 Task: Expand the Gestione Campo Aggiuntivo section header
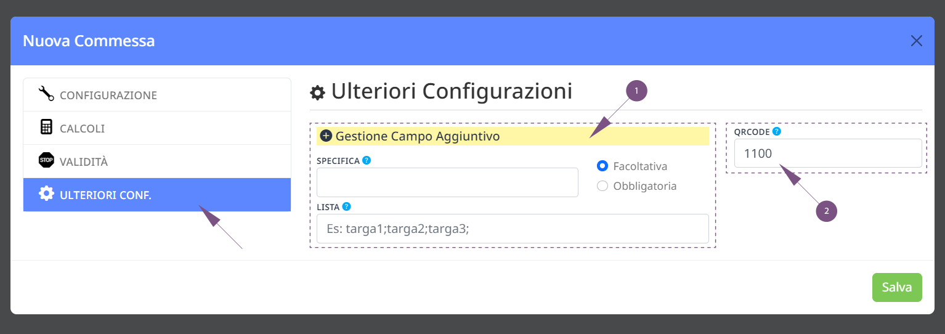pyautogui.click(x=513, y=136)
